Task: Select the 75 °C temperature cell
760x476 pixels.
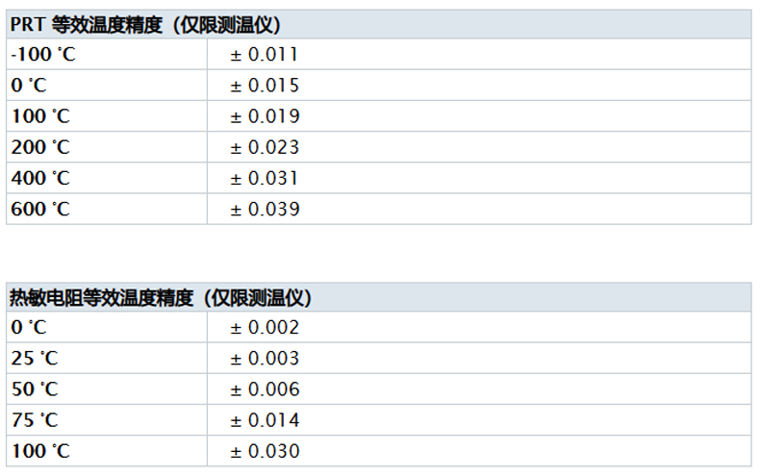Action: 35,420
